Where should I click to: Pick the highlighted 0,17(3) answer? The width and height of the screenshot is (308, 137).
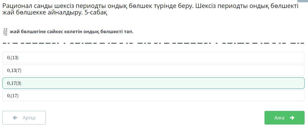(153, 83)
